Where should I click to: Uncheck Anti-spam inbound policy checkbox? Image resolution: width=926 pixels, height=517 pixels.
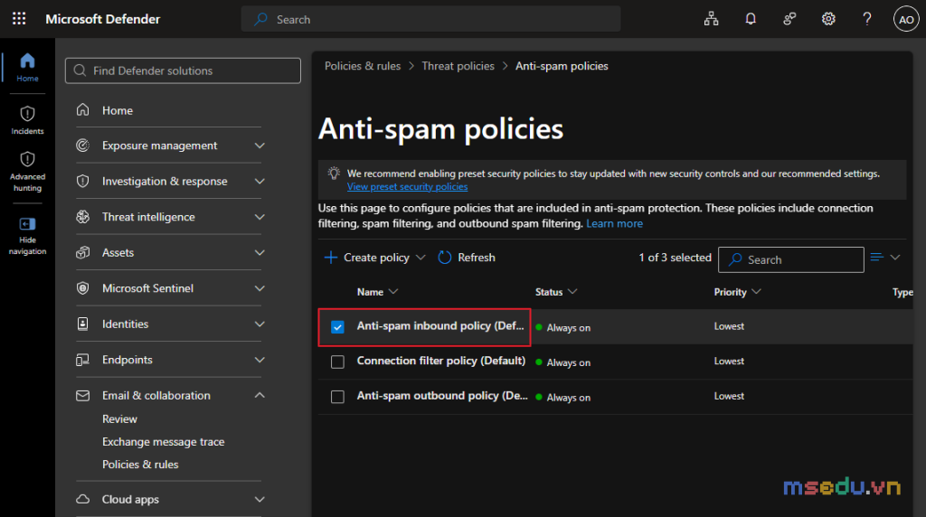(337, 327)
